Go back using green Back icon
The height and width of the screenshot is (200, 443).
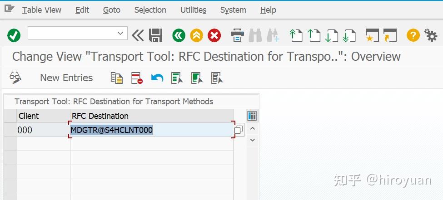(179, 35)
